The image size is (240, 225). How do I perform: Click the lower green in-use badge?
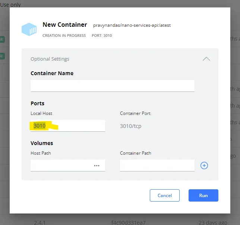pyautogui.click(x=2, y=56)
